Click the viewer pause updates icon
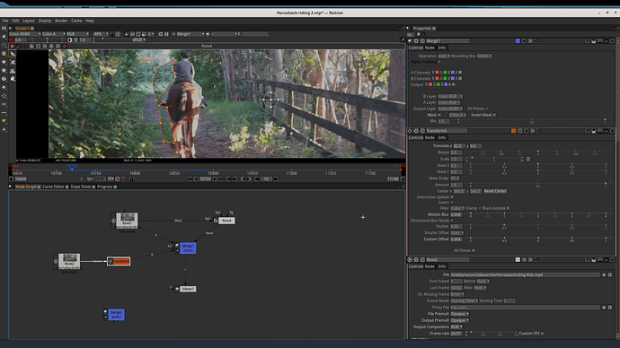Image resolution: width=620 pixels, height=348 pixels. coord(166,34)
